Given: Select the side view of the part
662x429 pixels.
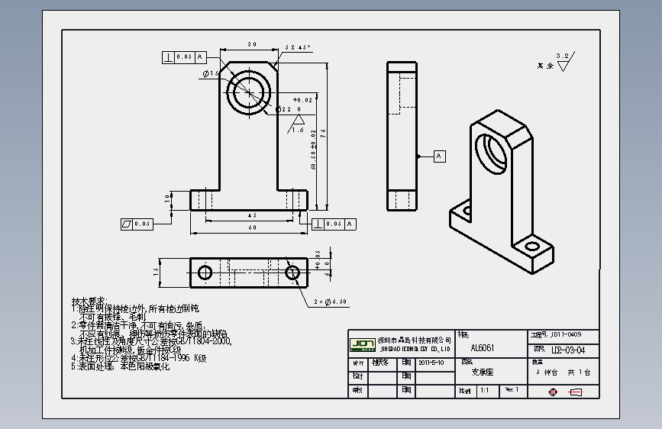Looking at the screenshot, I should click(x=402, y=136).
